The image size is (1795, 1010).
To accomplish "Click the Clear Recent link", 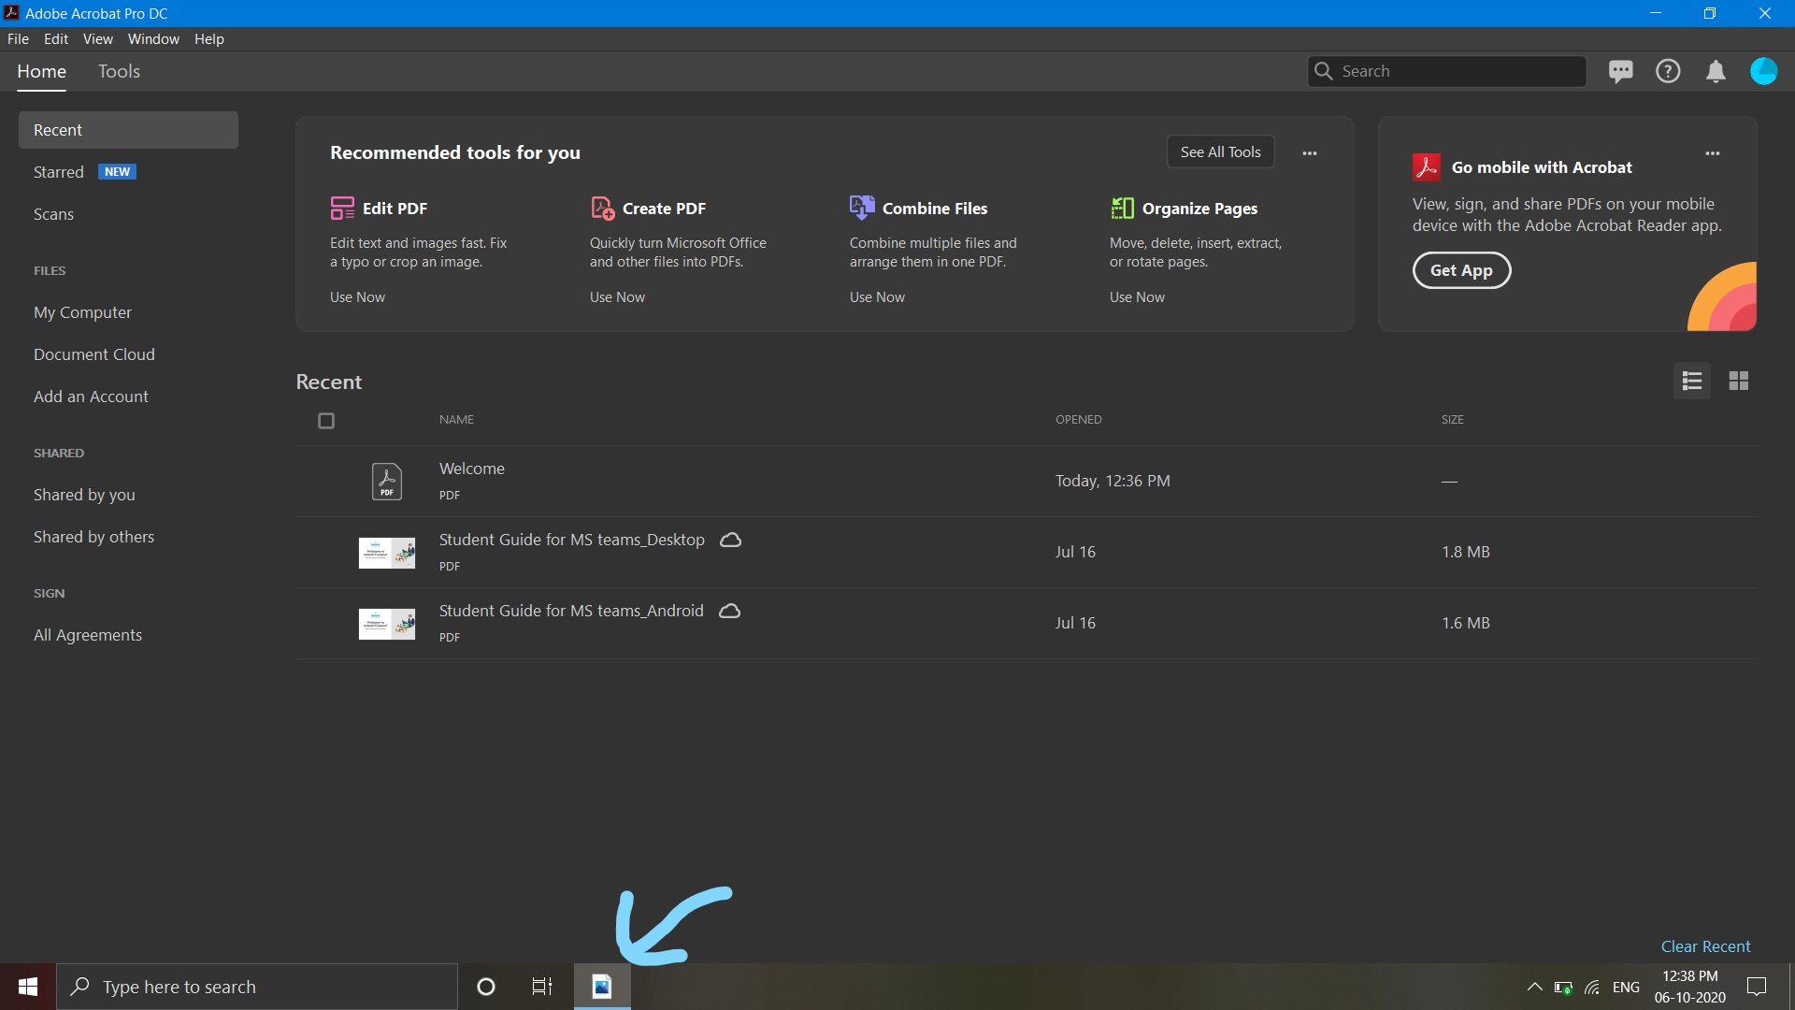I will click(x=1705, y=946).
